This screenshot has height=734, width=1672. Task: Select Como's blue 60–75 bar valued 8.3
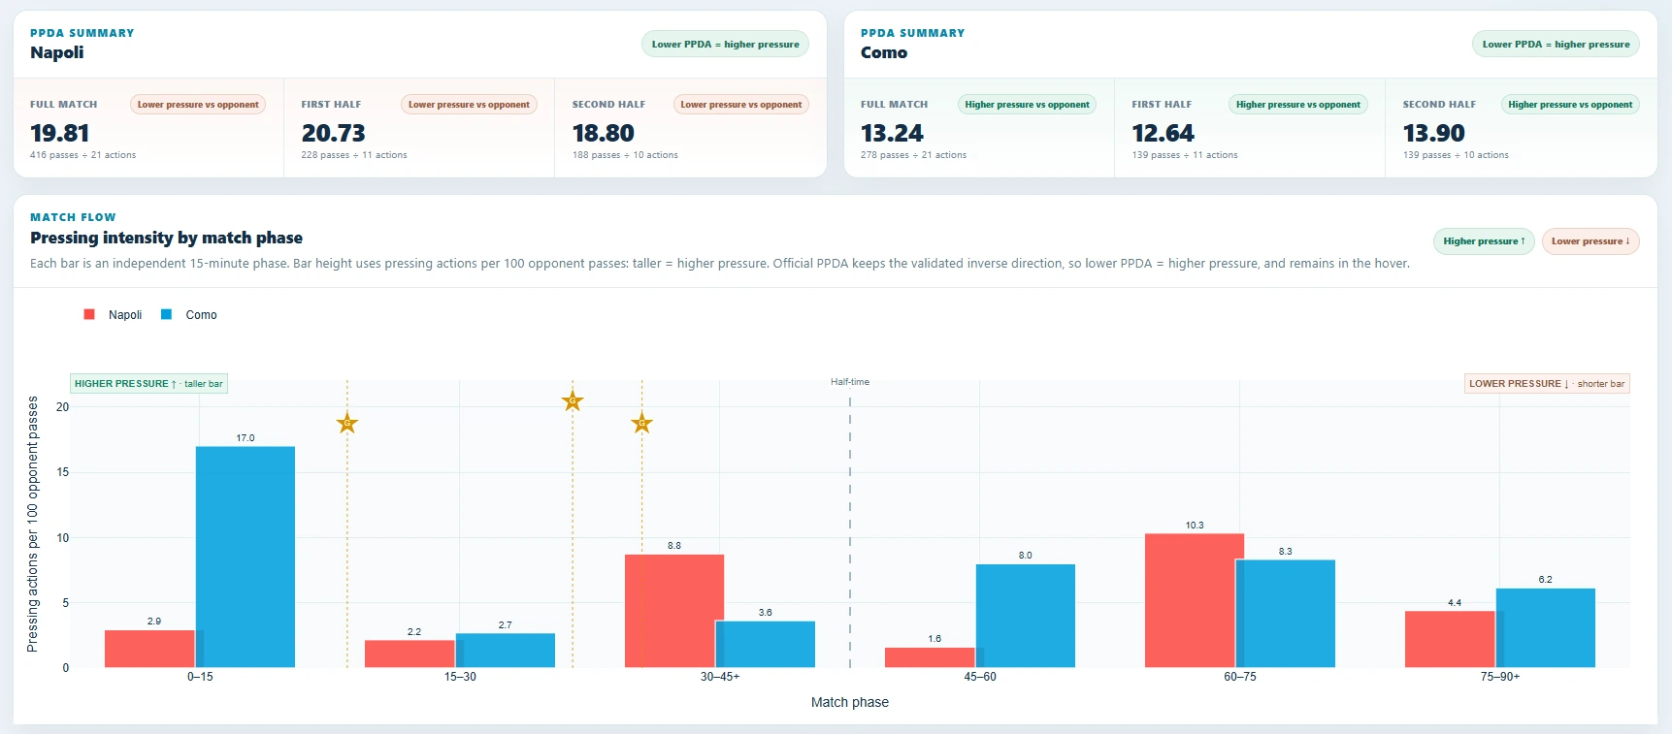[1286, 614]
